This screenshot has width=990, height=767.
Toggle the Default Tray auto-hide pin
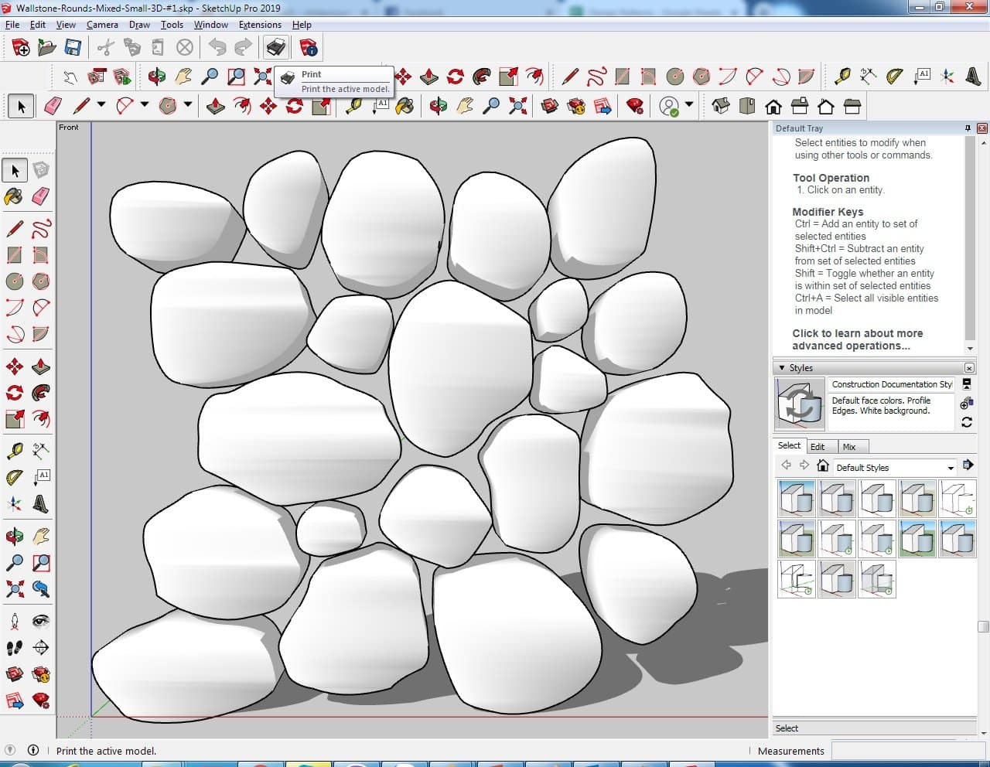pos(968,128)
